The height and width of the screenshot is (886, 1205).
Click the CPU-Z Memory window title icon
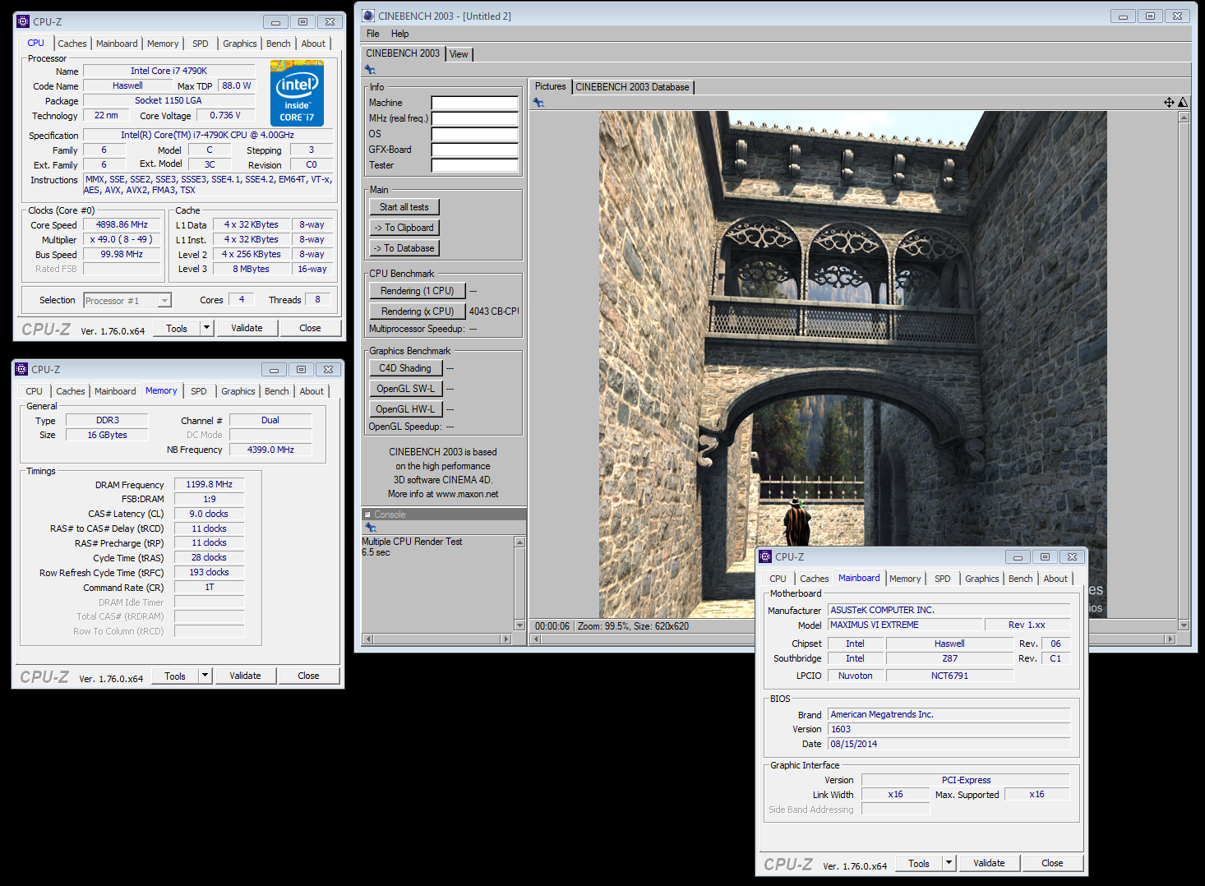click(x=21, y=369)
